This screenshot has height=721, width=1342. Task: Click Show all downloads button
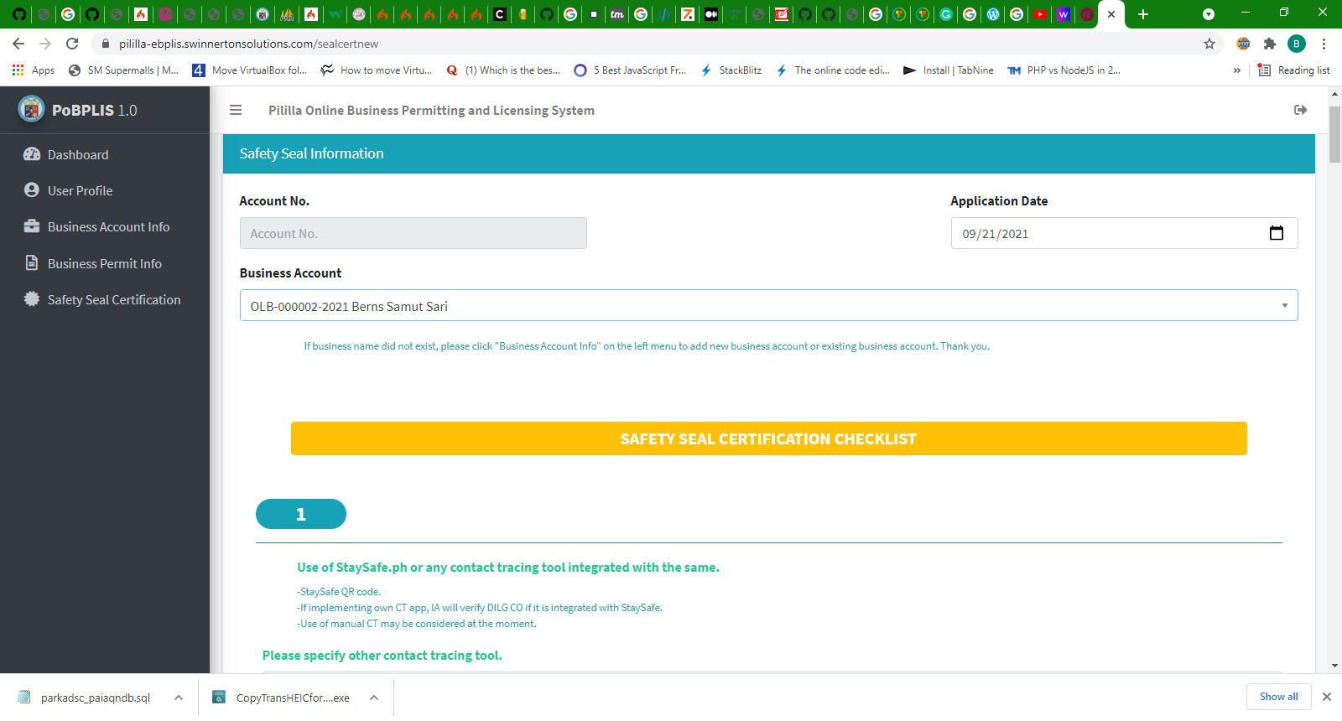click(1278, 697)
